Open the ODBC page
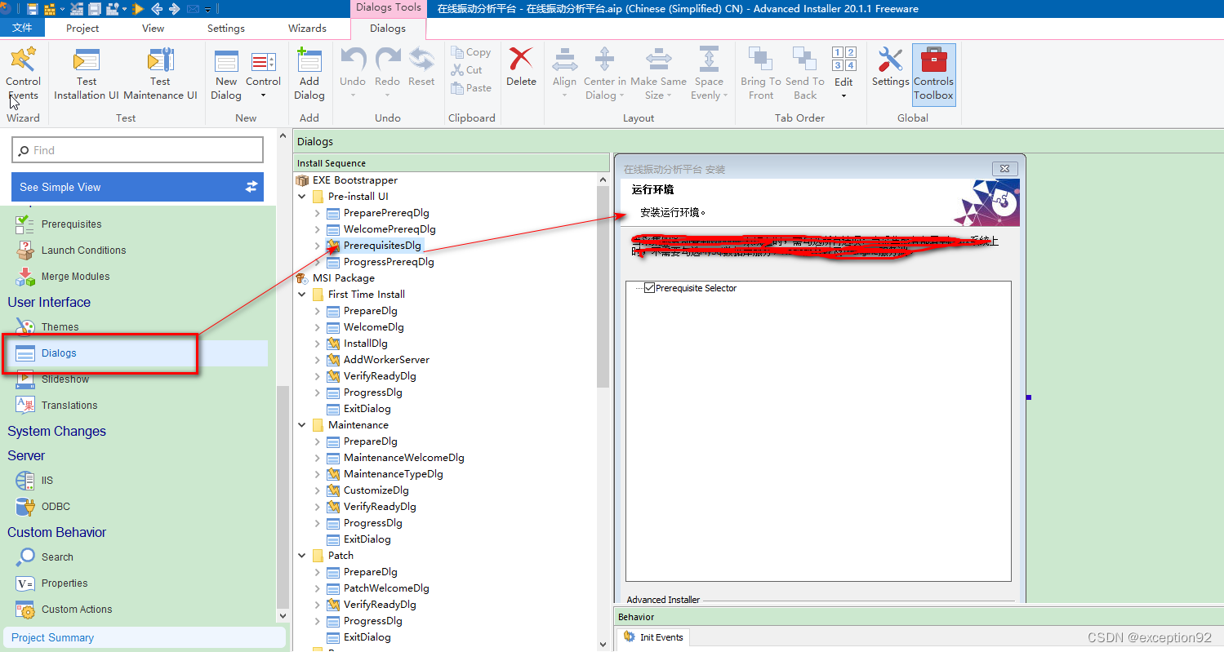The width and height of the screenshot is (1224, 652). pos(56,506)
